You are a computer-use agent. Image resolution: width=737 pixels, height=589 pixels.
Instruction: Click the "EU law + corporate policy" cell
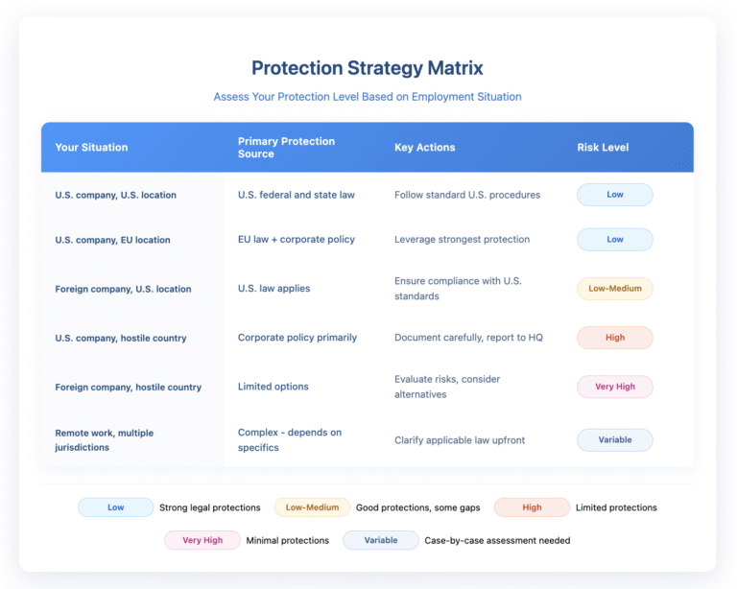click(x=297, y=240)
